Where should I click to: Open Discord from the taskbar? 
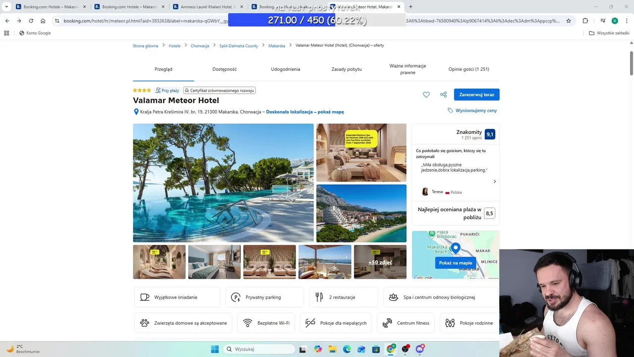420,349
